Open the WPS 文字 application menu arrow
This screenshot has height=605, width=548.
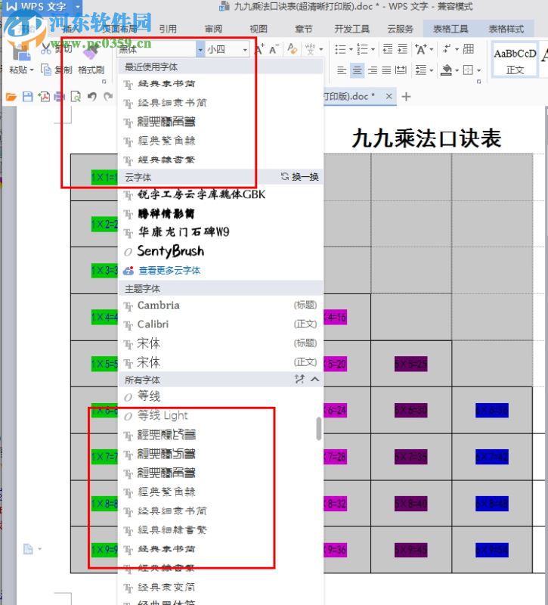tap(78, 7)
